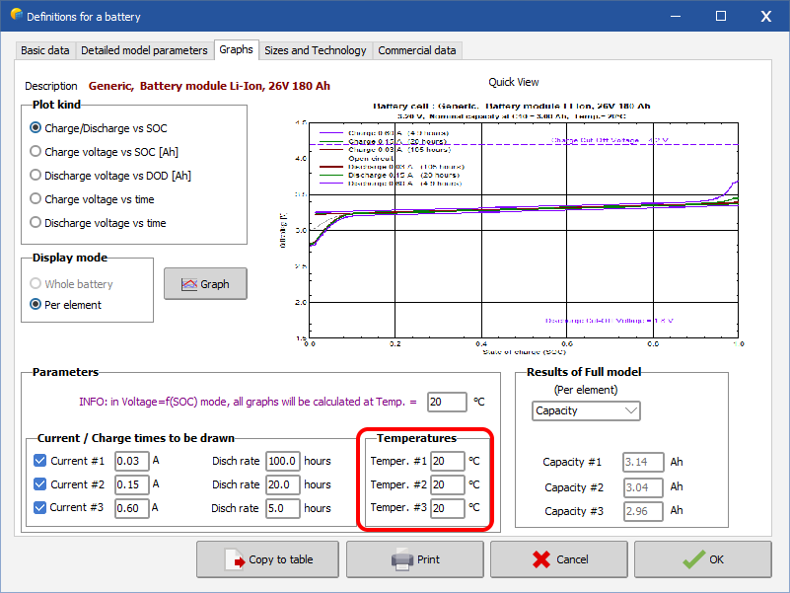This screenshot has width=790, height=593.
Task: Click the Current #3 value field 0.60
Action: click(132, 508)
